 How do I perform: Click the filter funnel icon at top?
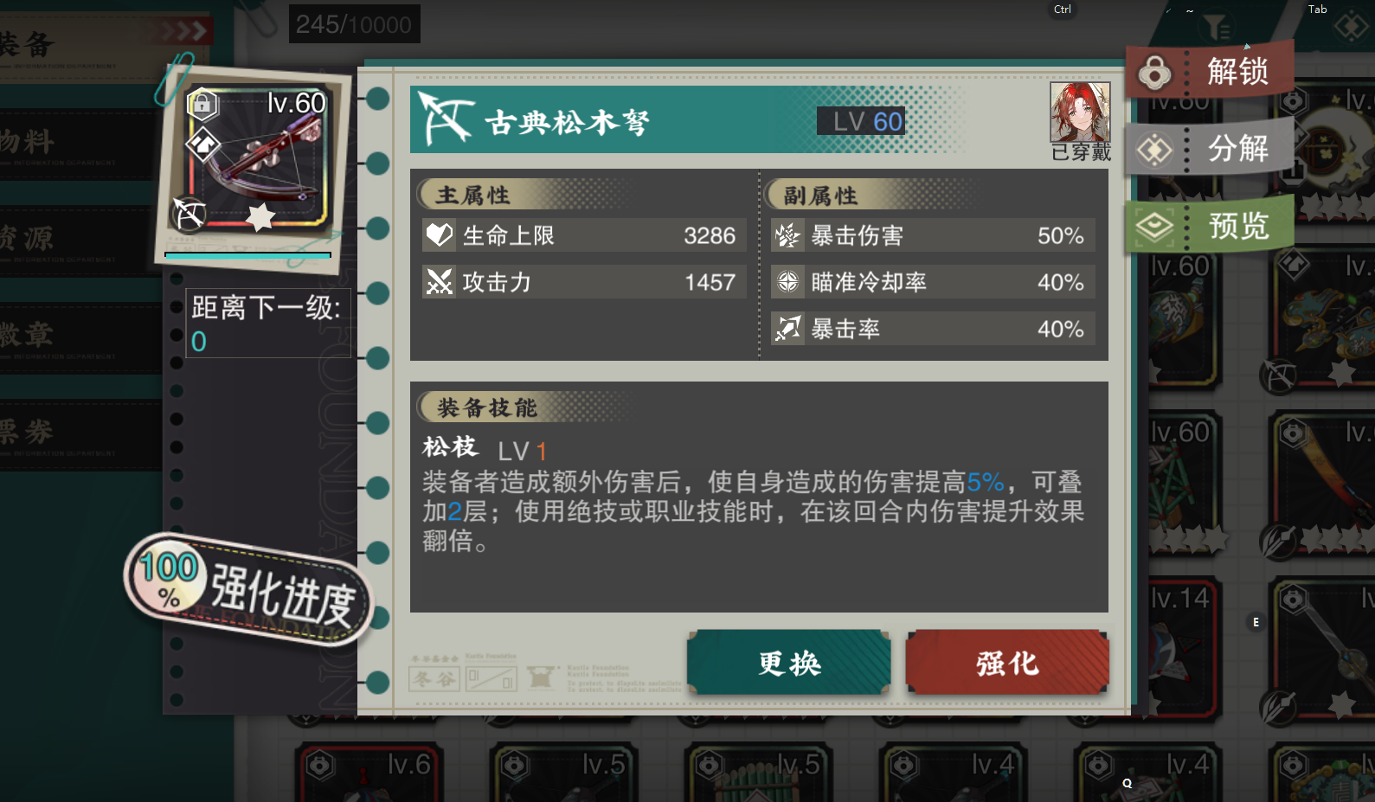[1218, 27]
